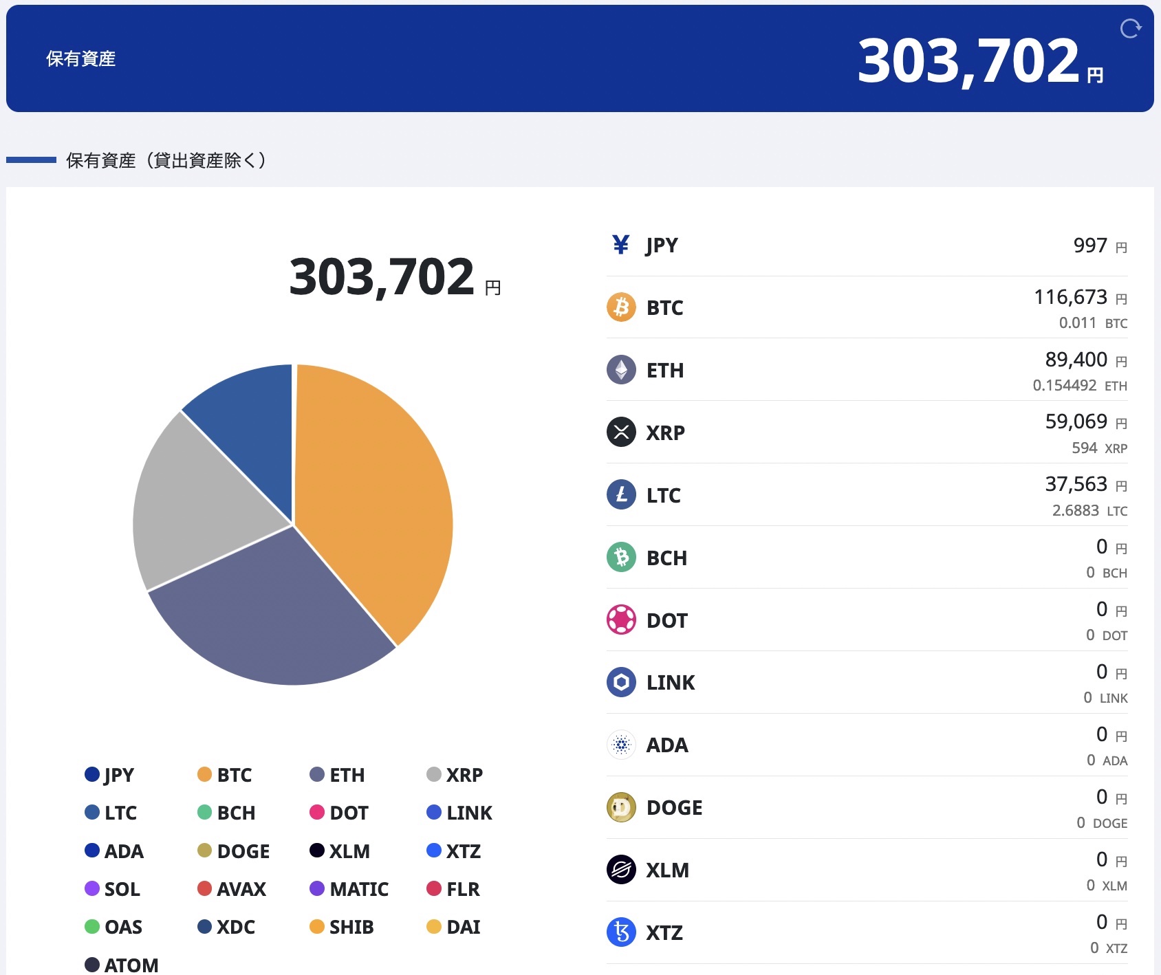Click the MATIC legend label
Image resolution: width=1161 pixels, height=975 pixels.
tap(359, 889)
